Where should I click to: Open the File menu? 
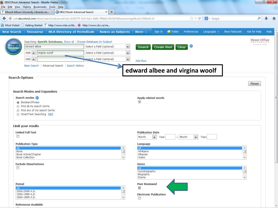(3, 7)
